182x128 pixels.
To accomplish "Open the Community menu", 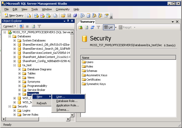I will (x=63, y=9).
